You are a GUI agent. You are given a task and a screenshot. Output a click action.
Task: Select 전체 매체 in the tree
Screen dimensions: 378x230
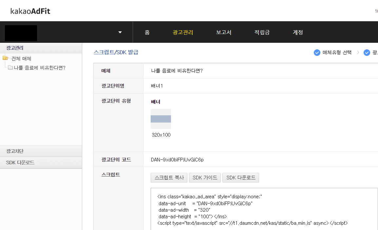coord(22,58)
